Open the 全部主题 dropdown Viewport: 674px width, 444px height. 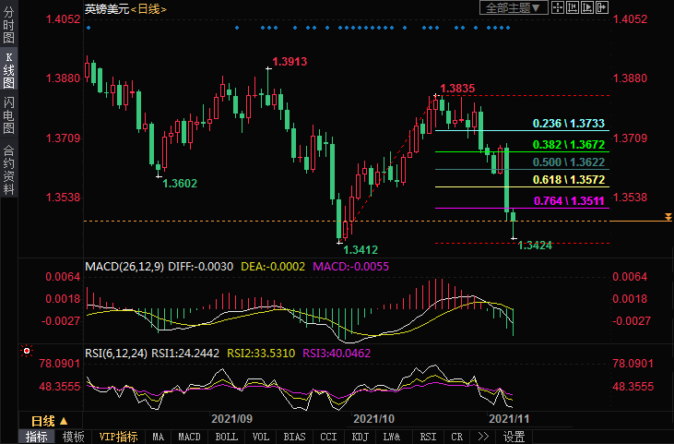point(515,7)
